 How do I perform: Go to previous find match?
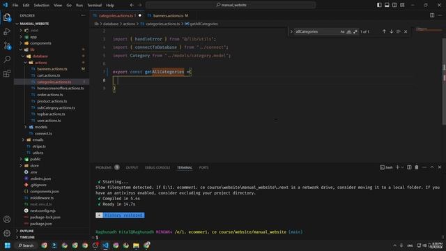pos(384,31)
